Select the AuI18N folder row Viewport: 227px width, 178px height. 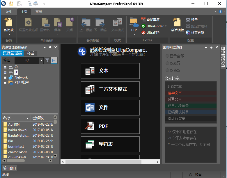(28, 124)
